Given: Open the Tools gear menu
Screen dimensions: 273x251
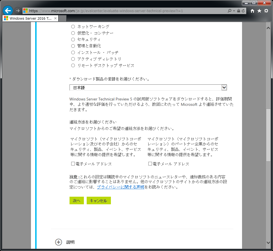Looking at the screenshot, I should [267, 10].
